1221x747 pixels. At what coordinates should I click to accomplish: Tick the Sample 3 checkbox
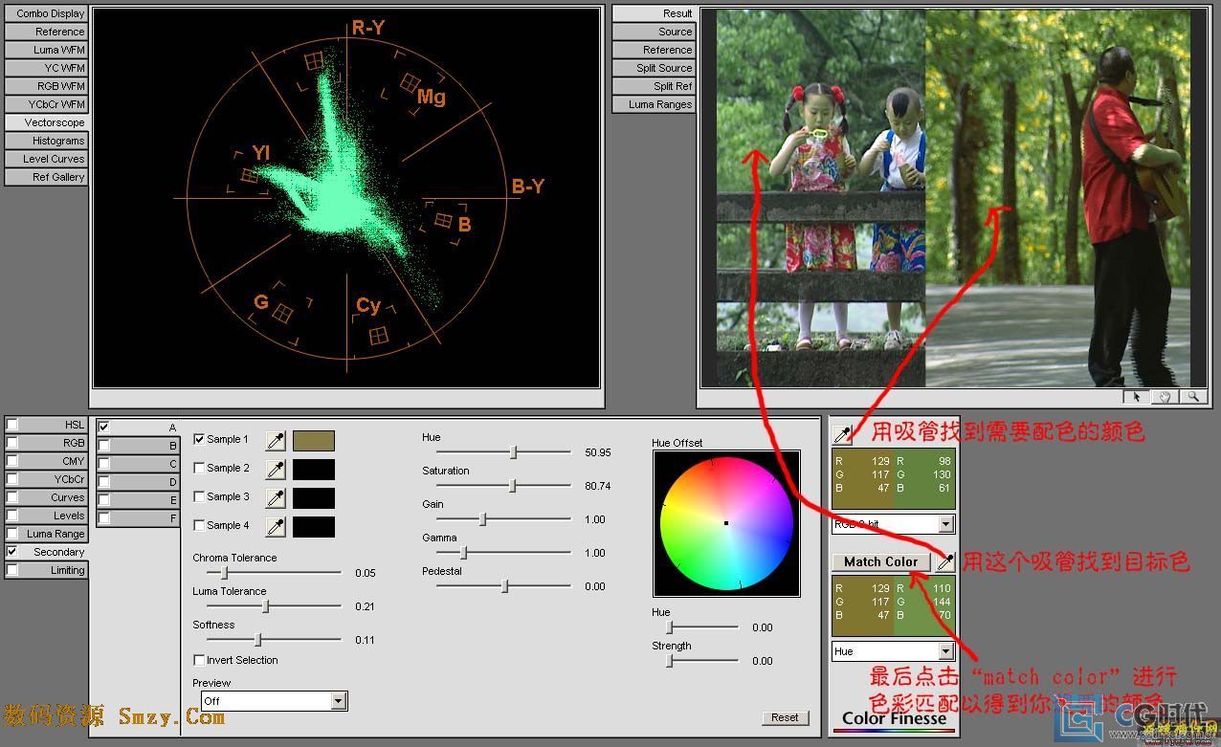tap(199, 497)
